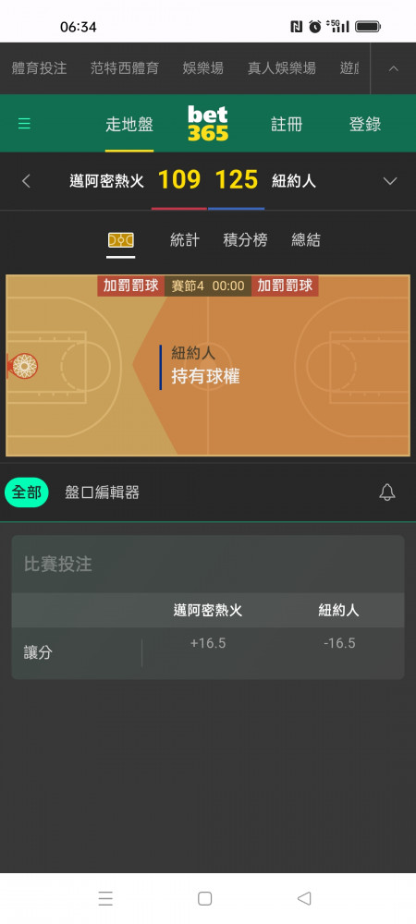Go back with the left arrow beside 邁阿密熱火

pos(26,181)
